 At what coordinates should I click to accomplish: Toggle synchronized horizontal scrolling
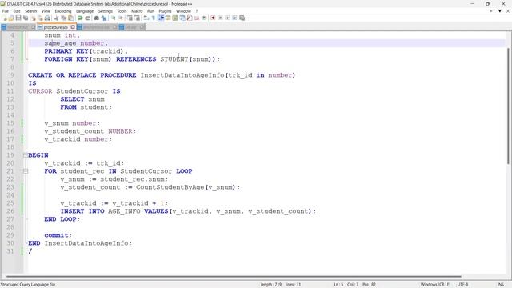(x=137, y=18)
